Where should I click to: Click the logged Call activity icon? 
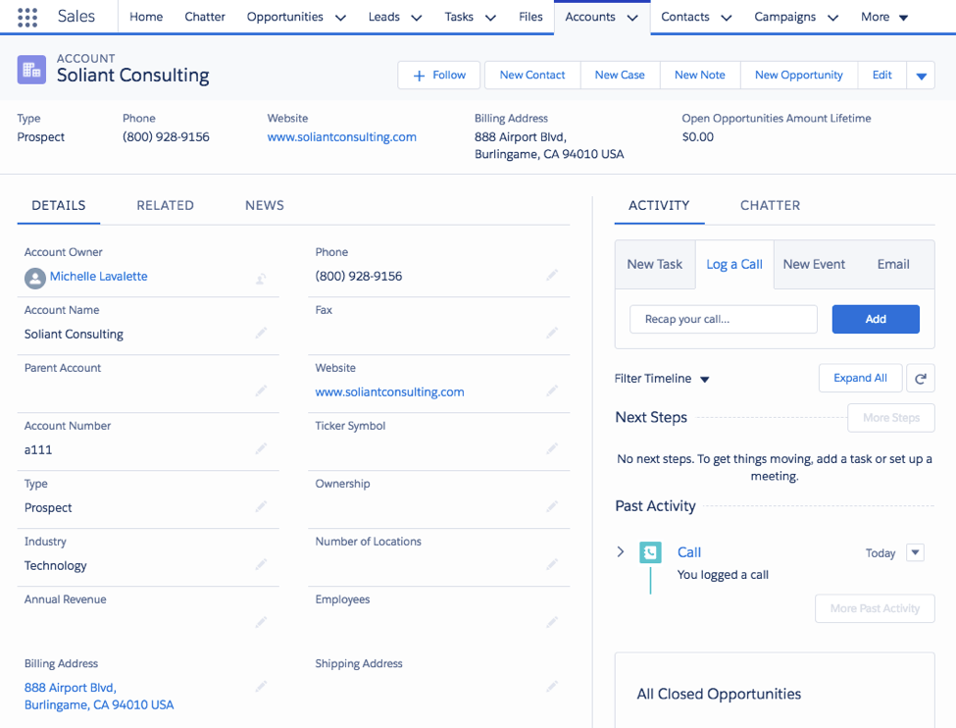(650, 552)
